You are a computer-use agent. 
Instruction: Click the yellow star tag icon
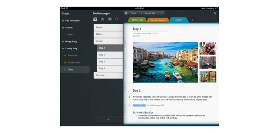[x=130, y=105]
